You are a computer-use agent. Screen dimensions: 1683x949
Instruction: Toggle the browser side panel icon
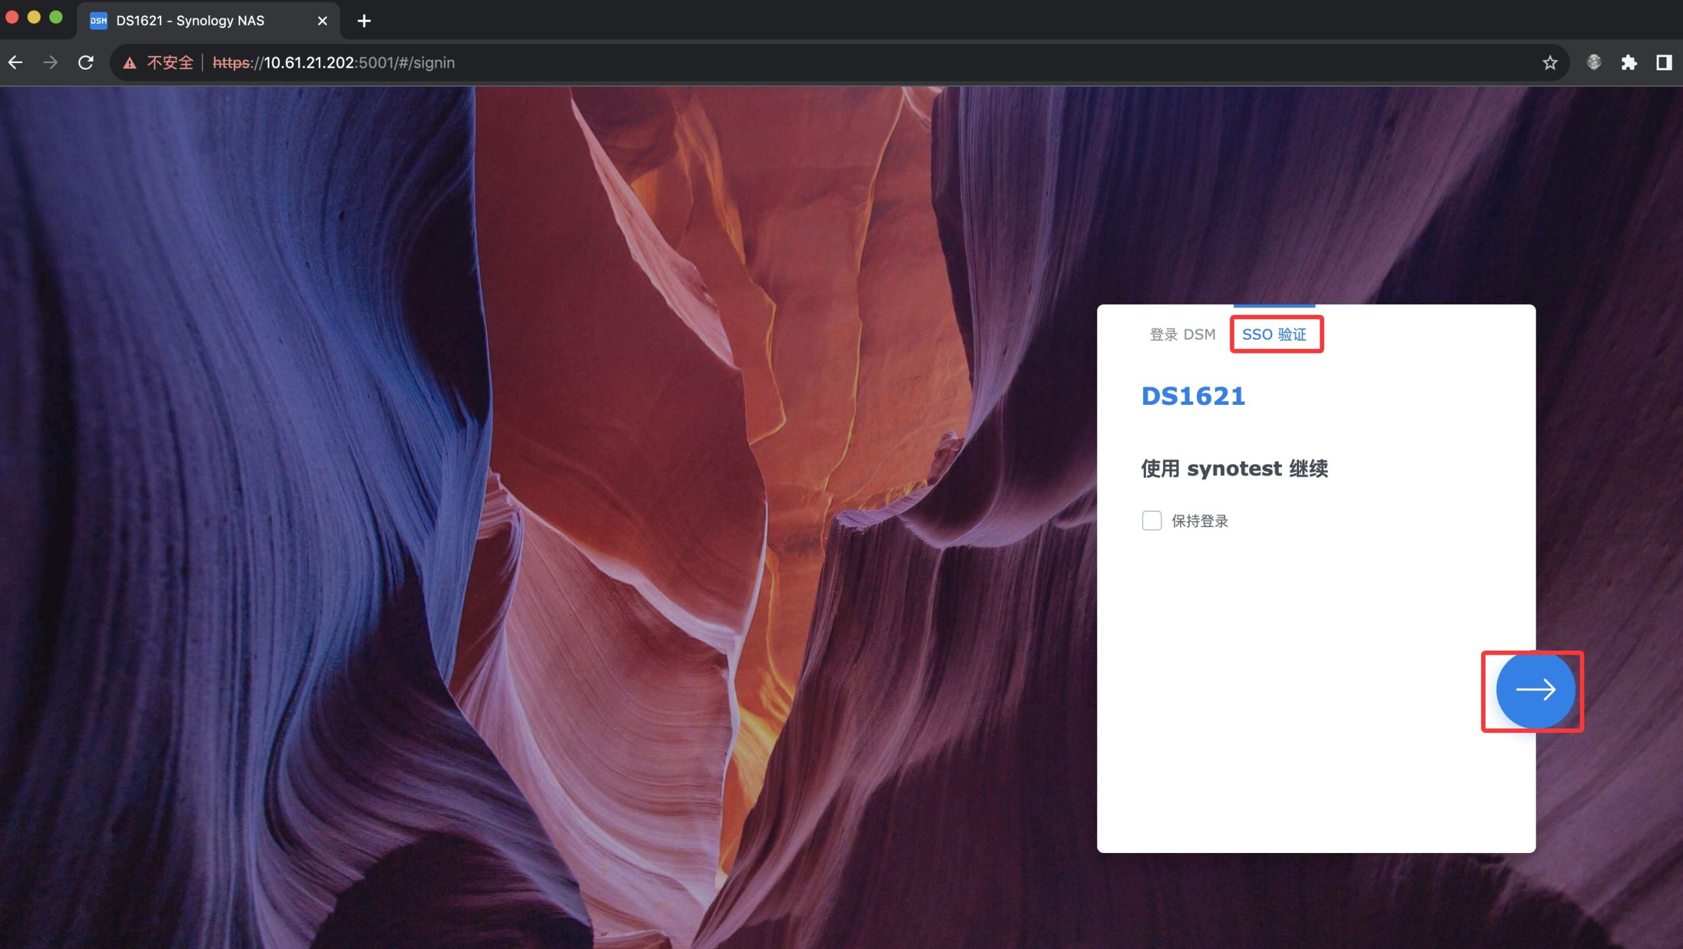point(1664,62)
